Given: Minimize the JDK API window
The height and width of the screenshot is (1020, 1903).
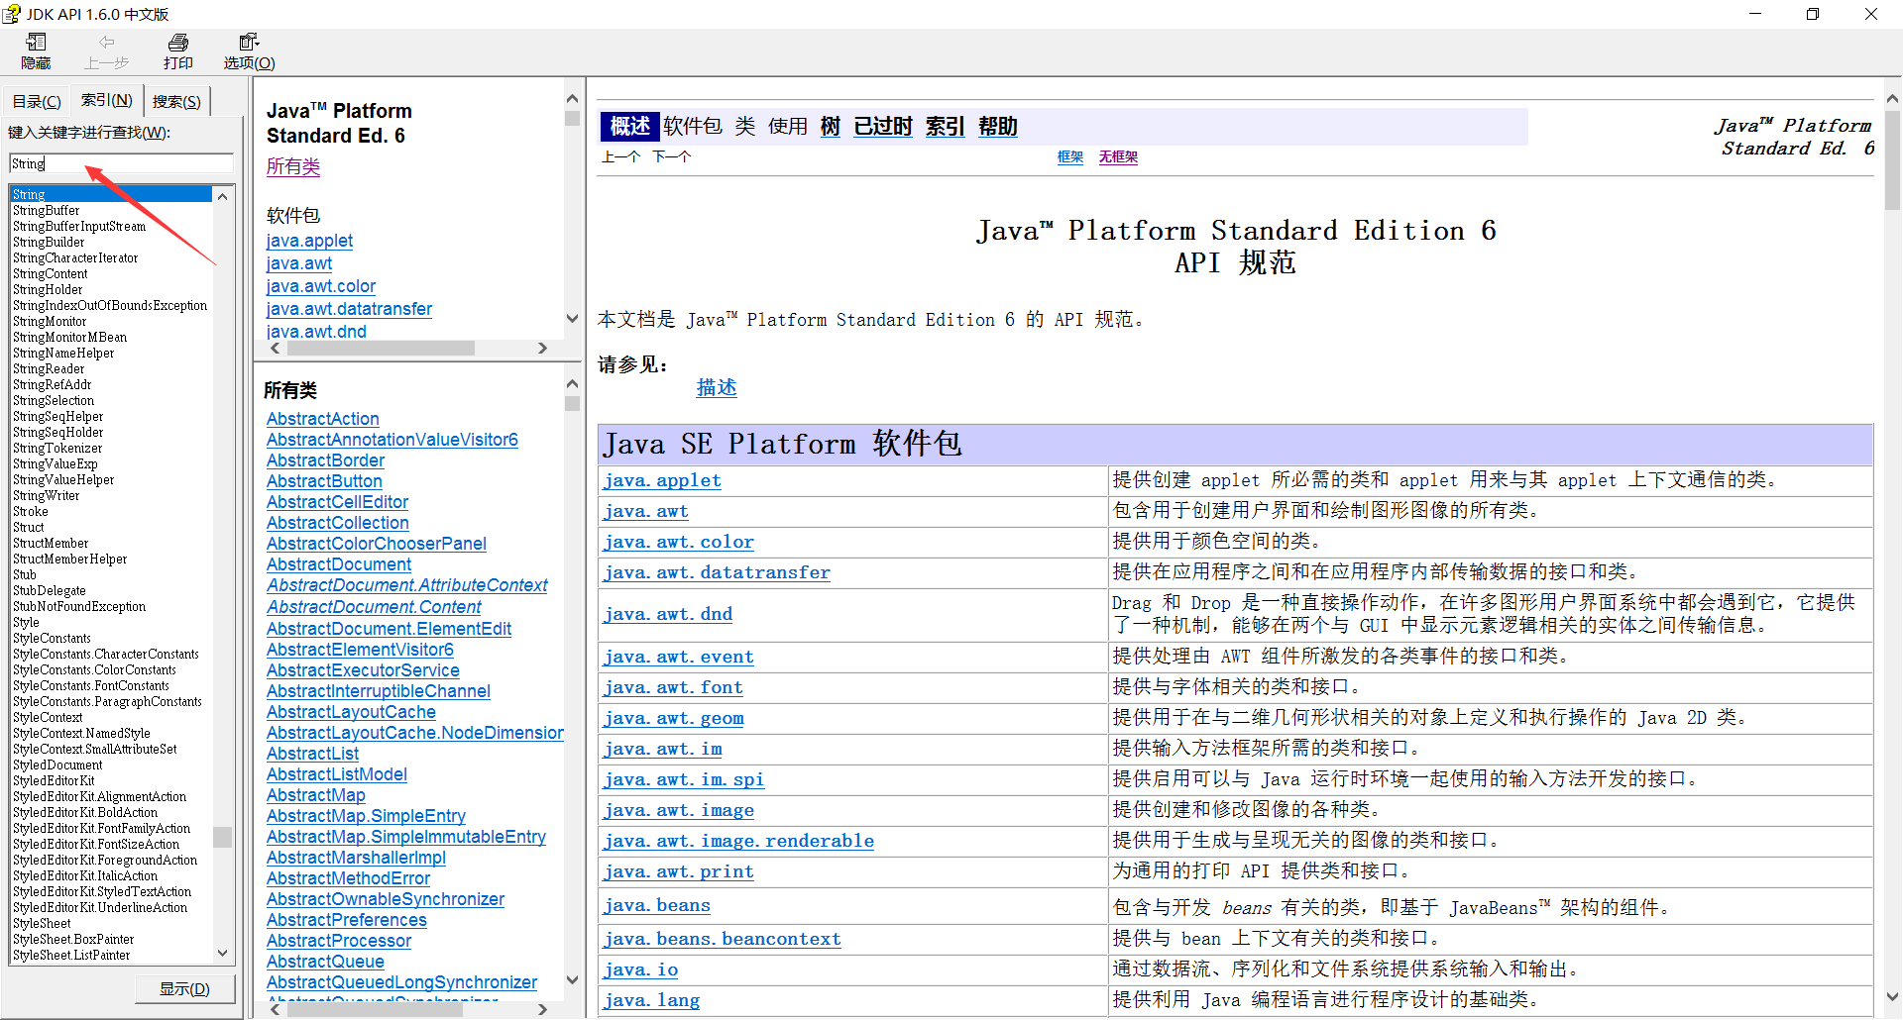Looking at the screenshot, I should [1755, 14].
